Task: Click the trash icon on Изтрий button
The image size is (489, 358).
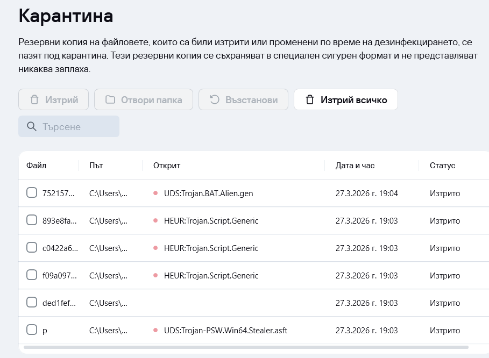Action: [x=34, y=99]
